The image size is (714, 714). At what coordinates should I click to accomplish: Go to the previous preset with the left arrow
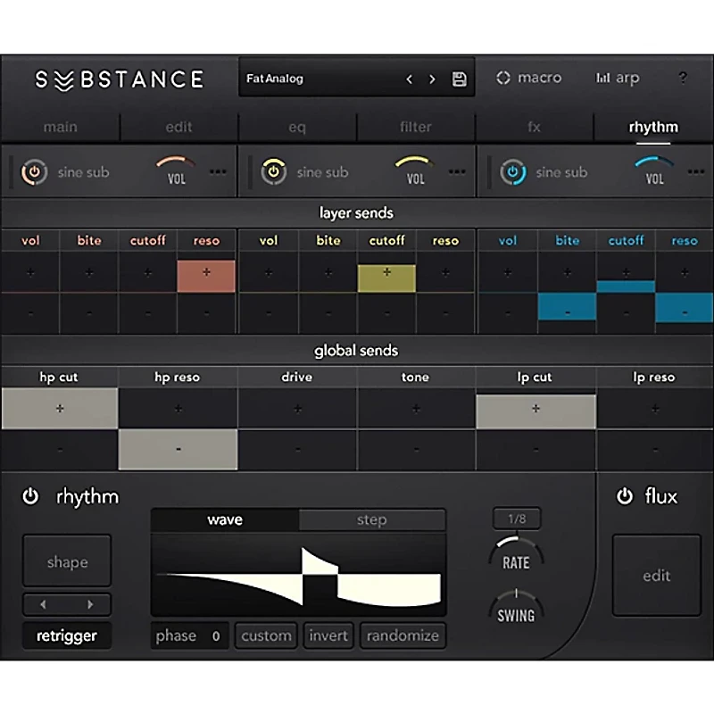click(x=409, y=79)
